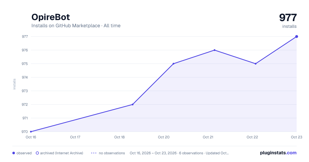The width and height of the screenshot is (309, 162).
Task: Click the large 977 total count
Action: click(288, 18)
